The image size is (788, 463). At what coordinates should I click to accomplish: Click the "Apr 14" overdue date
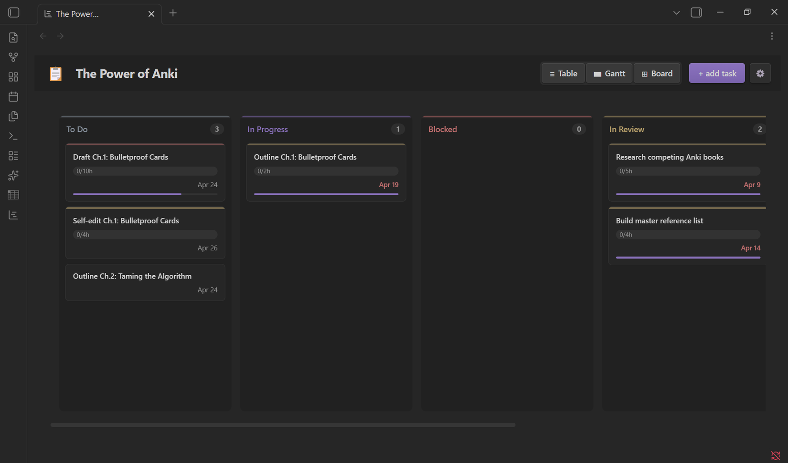[751, 248]
